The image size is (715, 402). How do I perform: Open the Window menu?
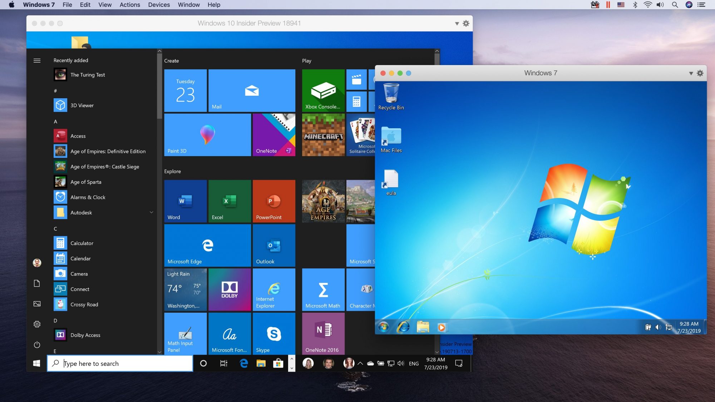[189, 5]
